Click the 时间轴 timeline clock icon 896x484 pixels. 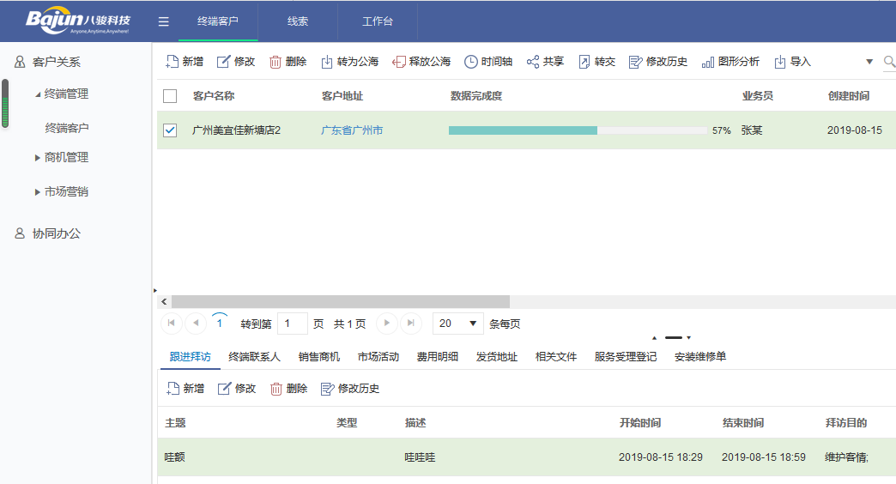click(471, 62)
